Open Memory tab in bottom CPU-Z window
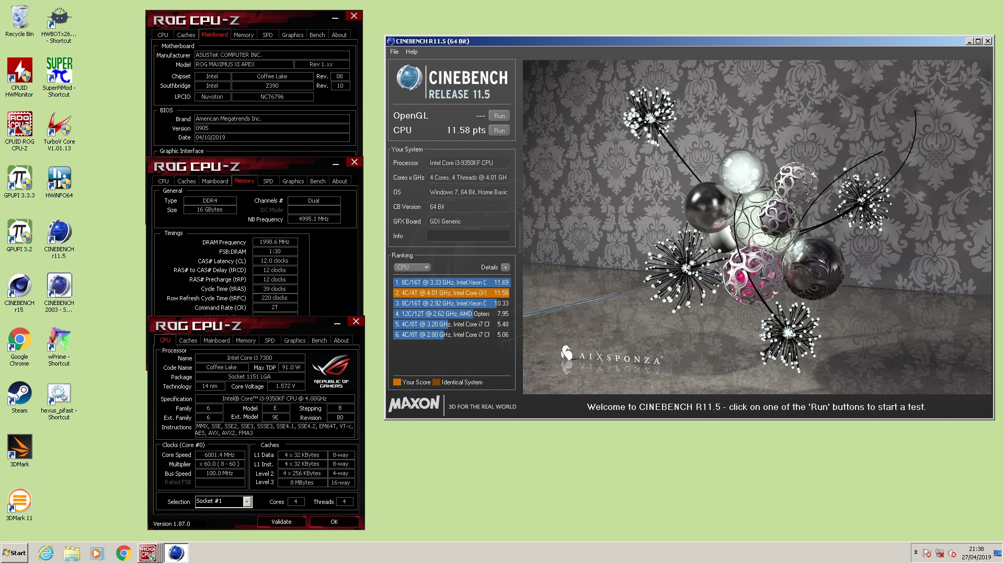Image resolution: width=1004 pixels, height=564 pixels. coord(246,340)
